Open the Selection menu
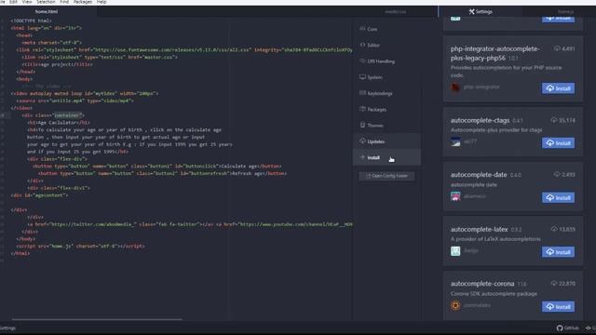The image size is (596, 335). (x=46, y=2)
